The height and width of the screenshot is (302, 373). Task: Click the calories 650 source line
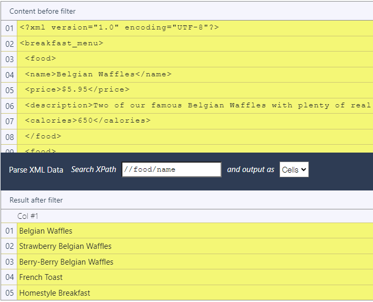coord(88,121)
